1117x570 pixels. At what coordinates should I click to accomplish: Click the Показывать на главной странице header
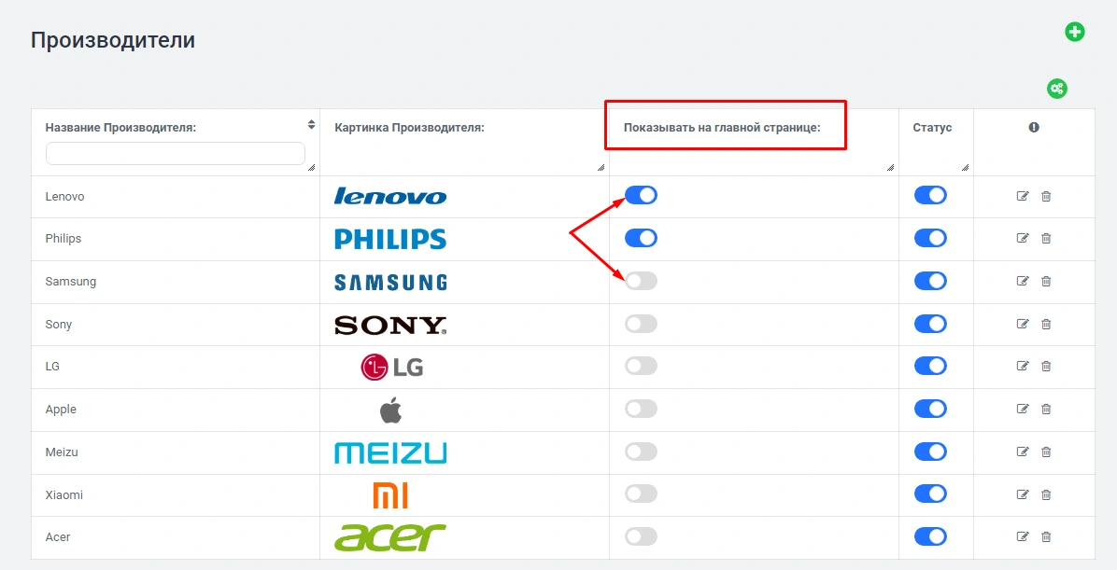[x=722, y=128]
